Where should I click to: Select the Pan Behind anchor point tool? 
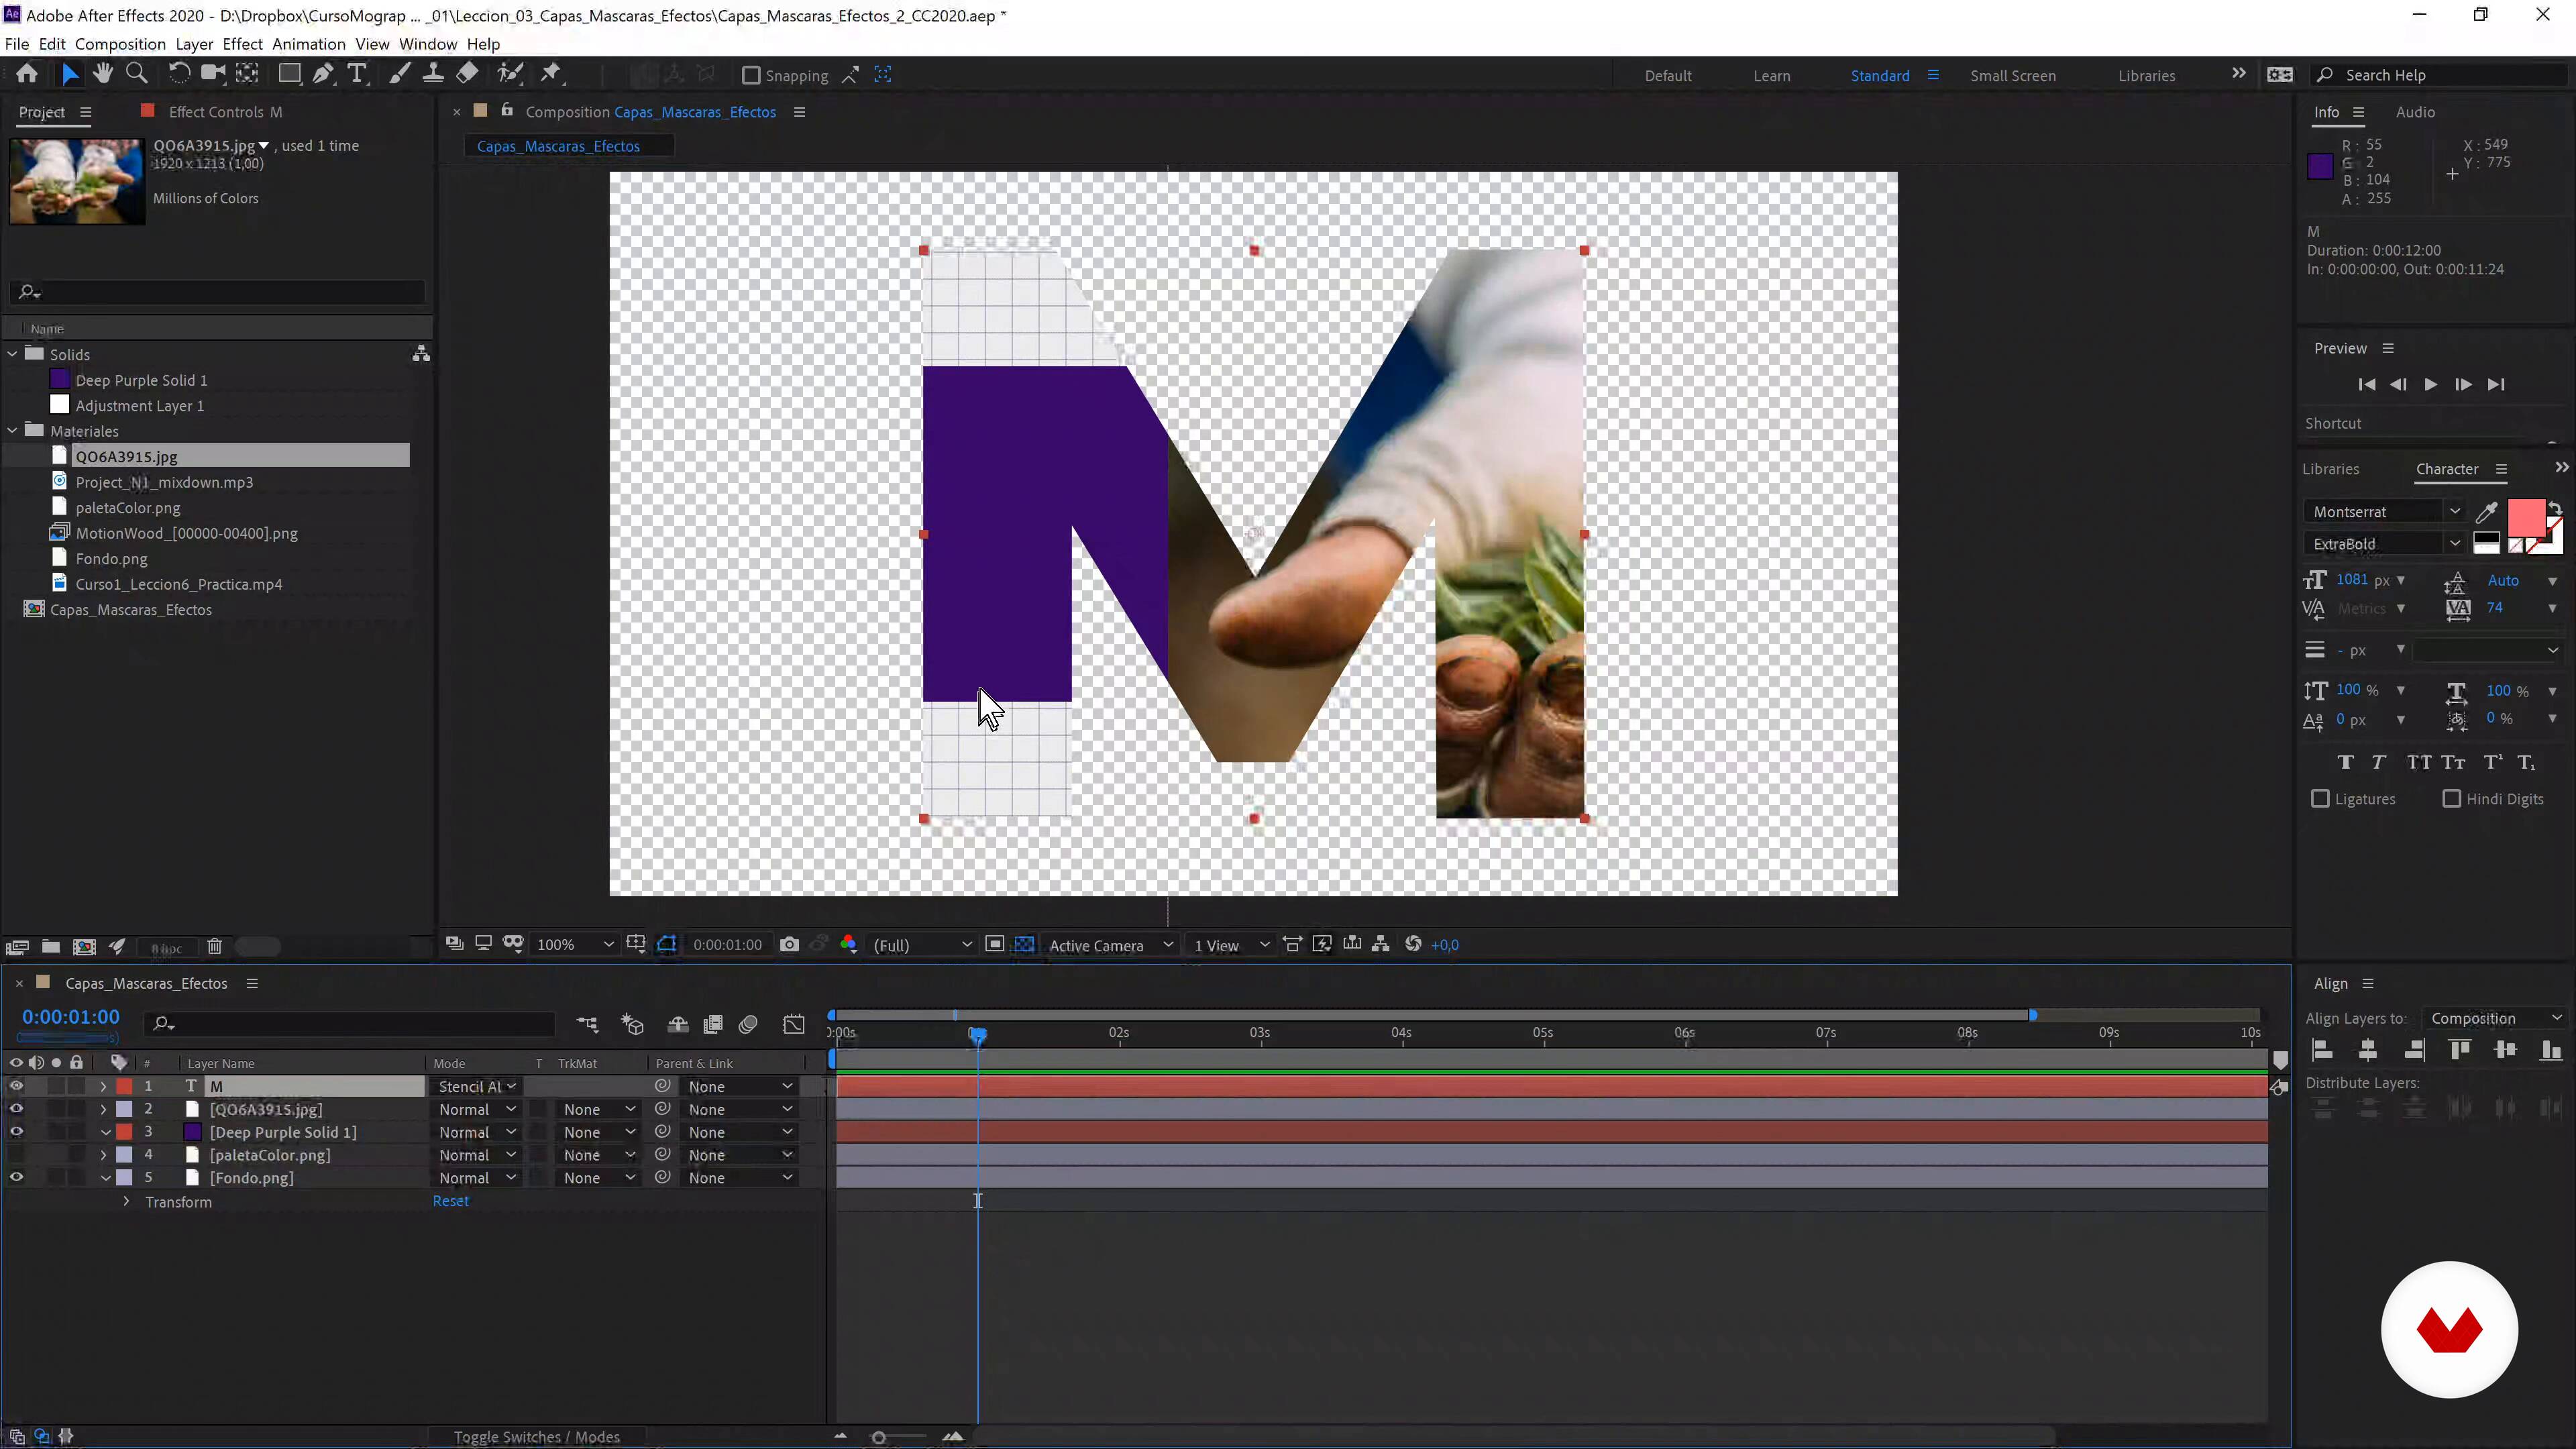(247, 74)
